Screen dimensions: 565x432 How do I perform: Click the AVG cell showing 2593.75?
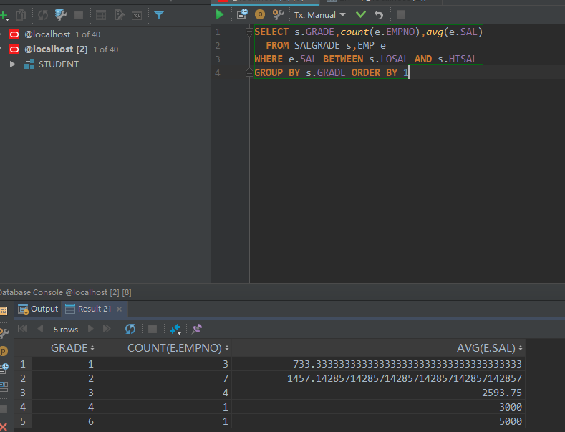[378, 393]
